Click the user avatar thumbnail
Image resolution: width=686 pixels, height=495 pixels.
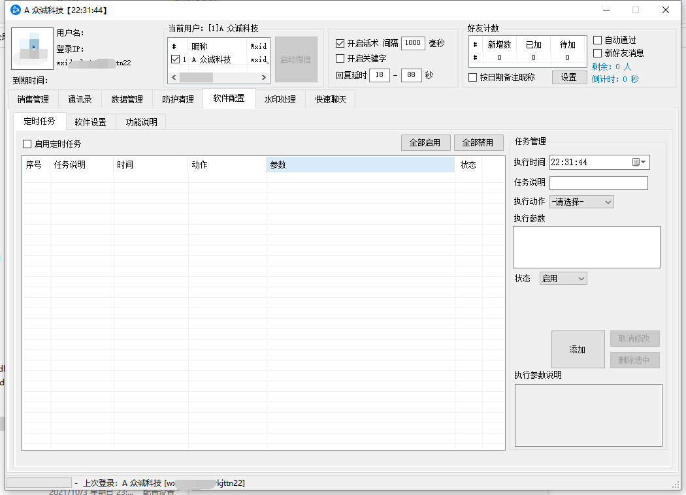point(31,50)
